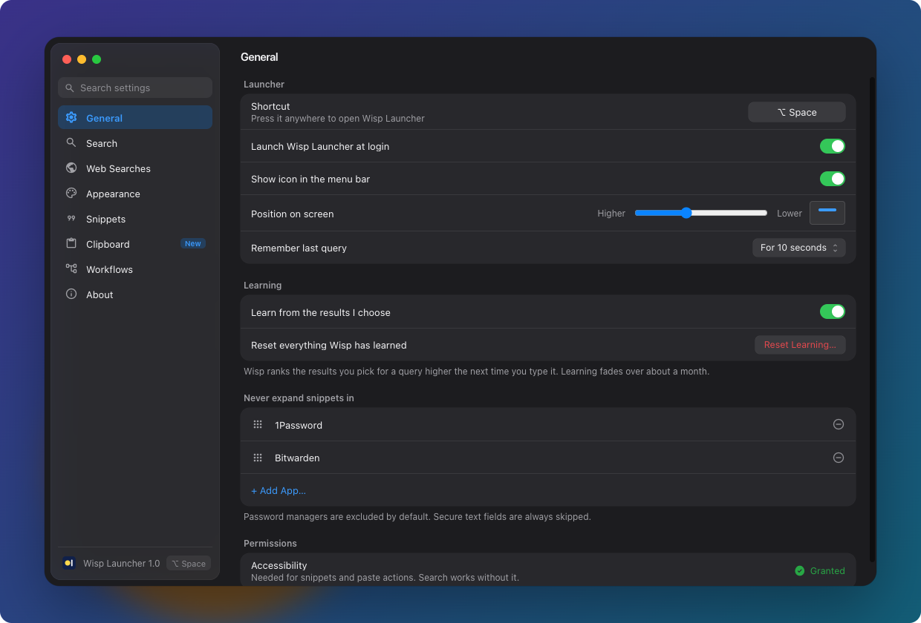Click the Search magnifier icon in sidebar list
The image size is (921, 623).
(x=71, y=142)
